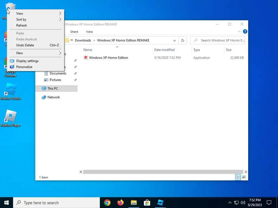Refresh the folder with the refresh button
Image resolution: width=278 pixels, height=208 pixels.
183,41
